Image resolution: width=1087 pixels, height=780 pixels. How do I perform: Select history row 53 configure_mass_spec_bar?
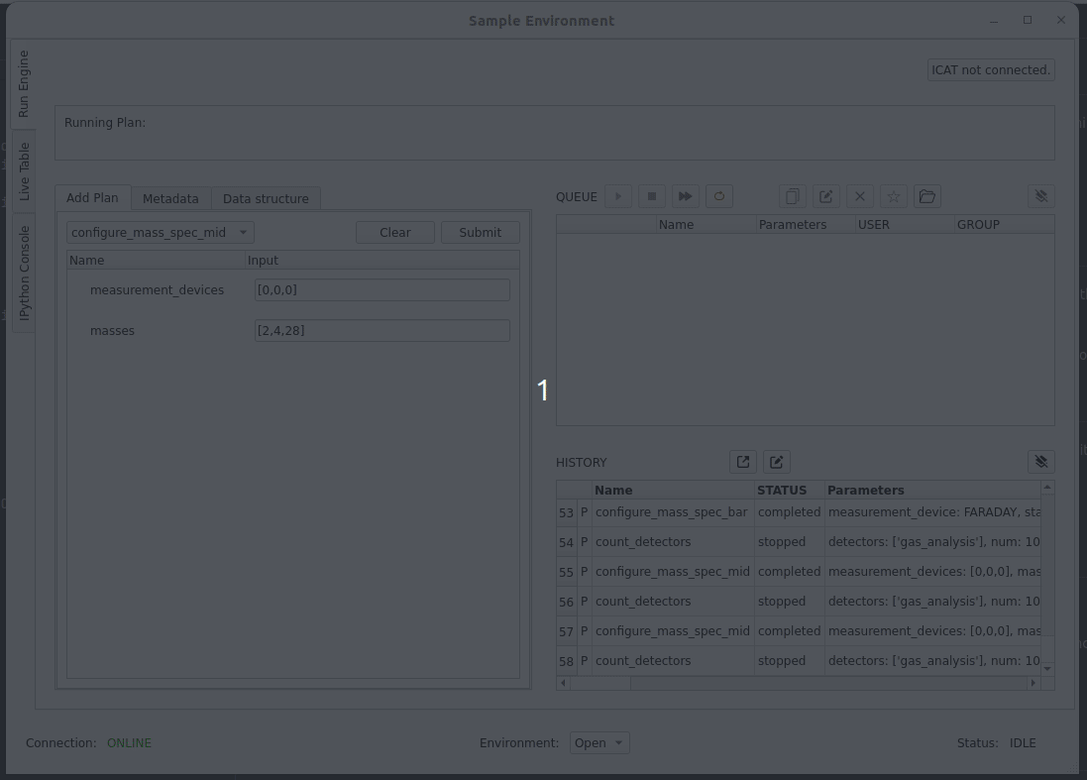tap(799, 512)
